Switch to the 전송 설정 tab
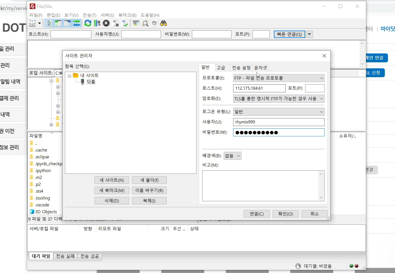Image resolution: width=395 pixels, height=273 pixels. click(x=241, y=68)
